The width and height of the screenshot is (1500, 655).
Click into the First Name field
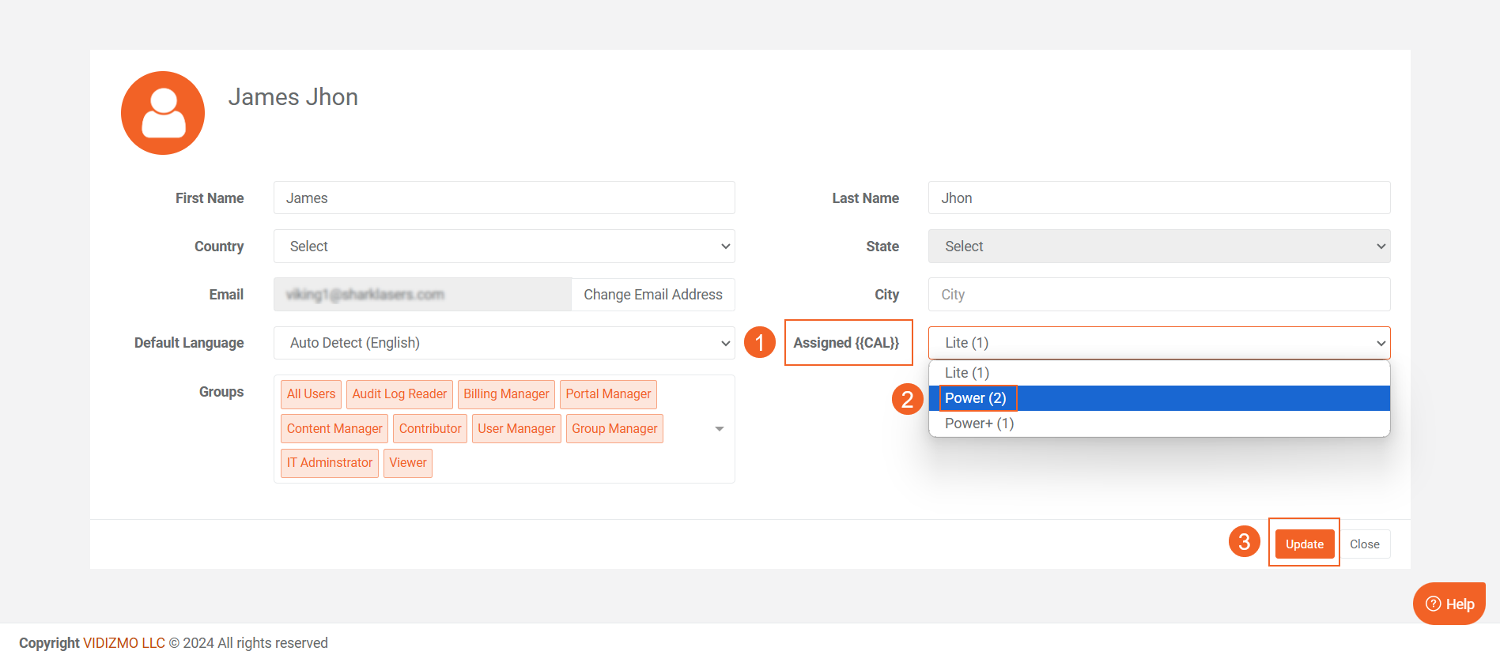(x=504, y=198)
